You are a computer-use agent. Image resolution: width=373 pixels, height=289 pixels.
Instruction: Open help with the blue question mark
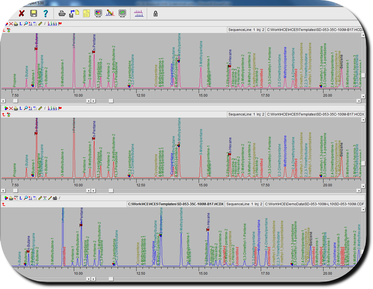tap(46, 13)
